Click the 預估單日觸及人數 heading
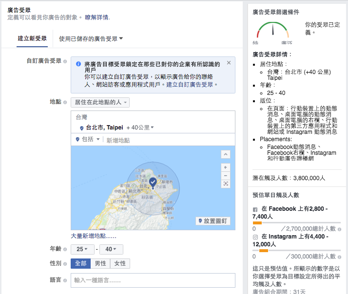Screen dimensions: 348x294 click(276, 195)
